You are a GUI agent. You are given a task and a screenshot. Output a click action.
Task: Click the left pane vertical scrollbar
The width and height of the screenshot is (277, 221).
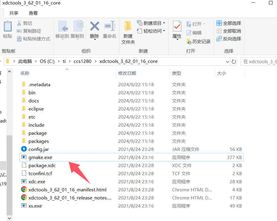pyautogui.click(x=10, y=144)
